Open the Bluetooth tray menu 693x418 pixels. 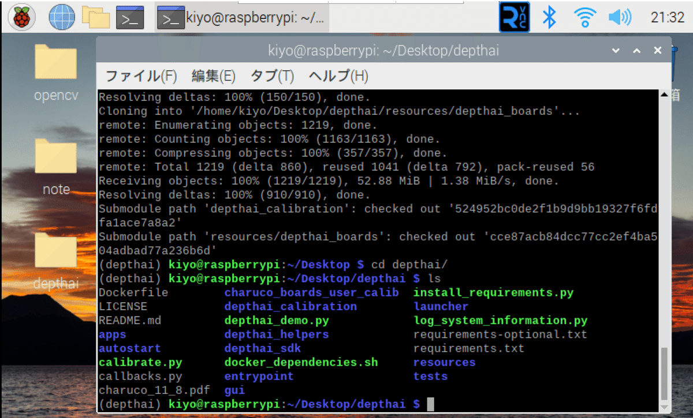(x=549, y=17)
